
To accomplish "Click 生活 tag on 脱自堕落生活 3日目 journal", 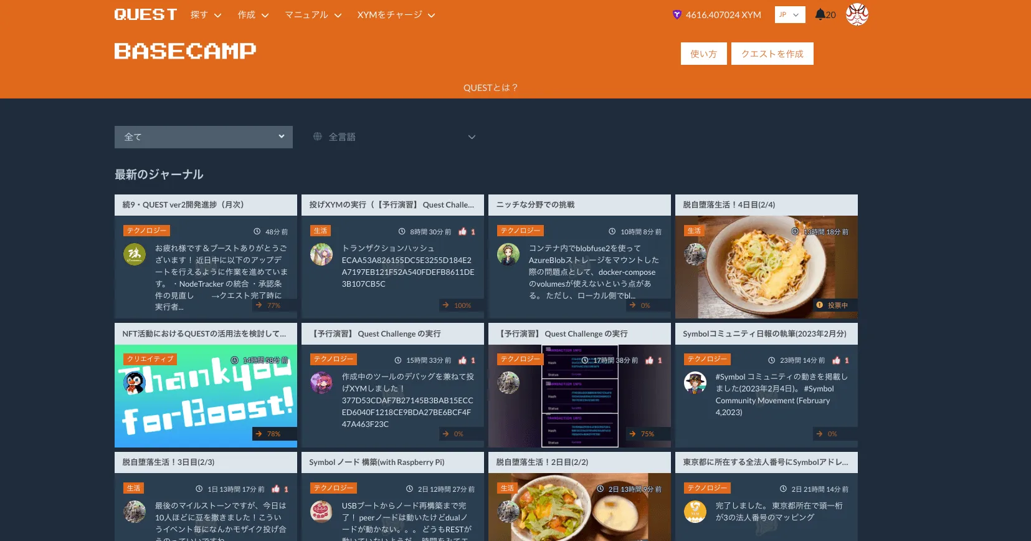I will point(134,488).
